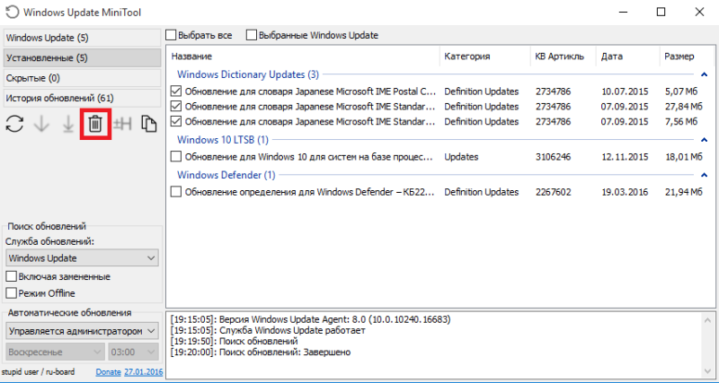Open the 03:00 time dropdown
Screen dimensions: 719x383
(x=133, y=352)
